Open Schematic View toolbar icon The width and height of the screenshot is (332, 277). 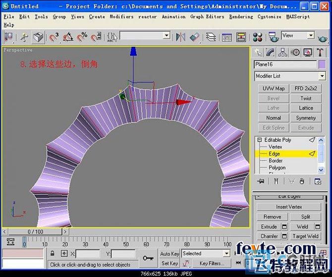click(241, 38)
